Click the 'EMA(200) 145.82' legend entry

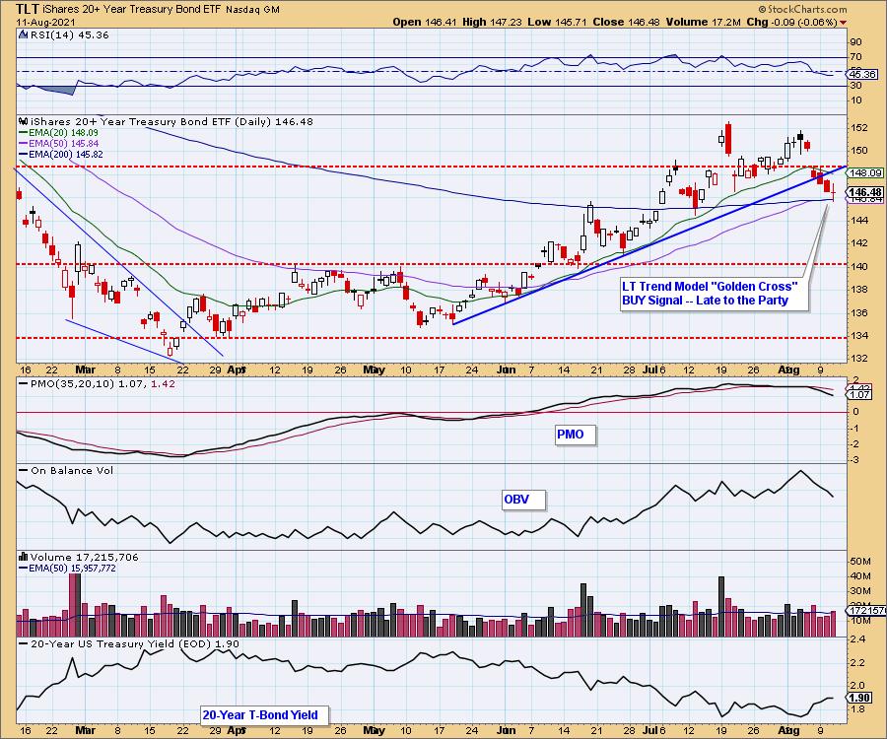pyautogui.click(x=61, y=154)
